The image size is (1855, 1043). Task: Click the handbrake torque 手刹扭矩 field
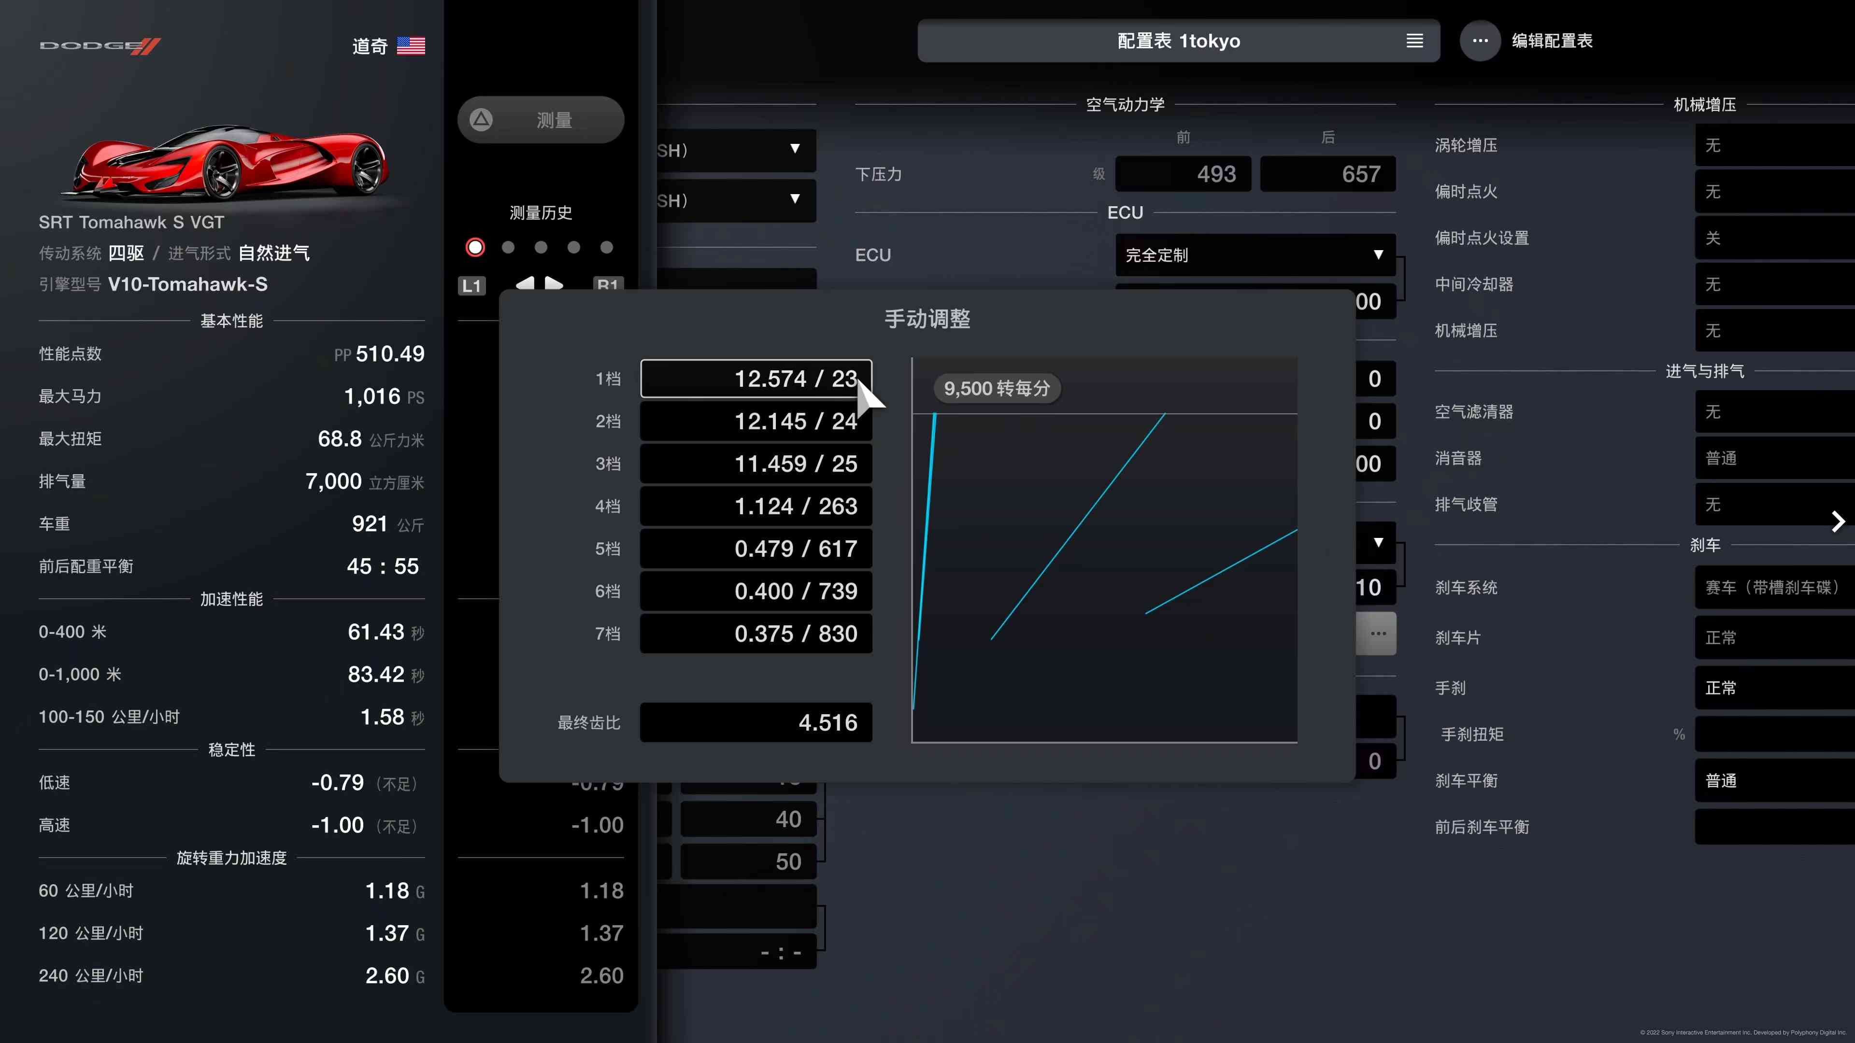tap(1775, 734)
